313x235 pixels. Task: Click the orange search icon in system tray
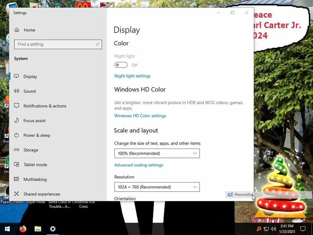tap(259, 229)
